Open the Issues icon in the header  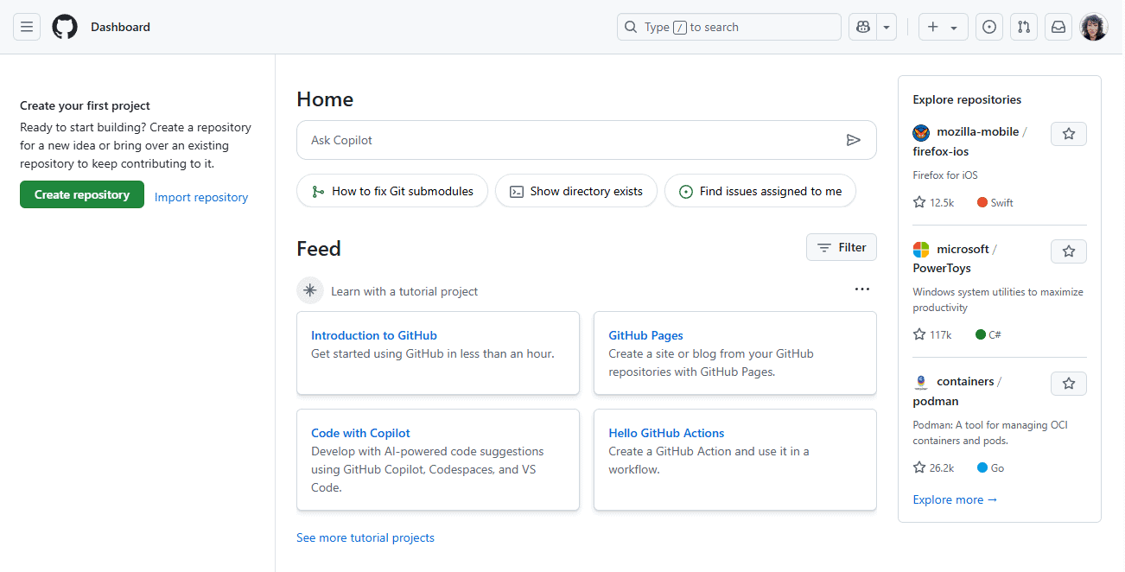point(988,27)
